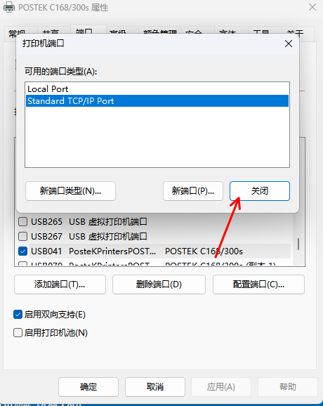This screenshot has width=323, height=406.
Task: Switch to the 常规 tab
Action: point(20,34)
